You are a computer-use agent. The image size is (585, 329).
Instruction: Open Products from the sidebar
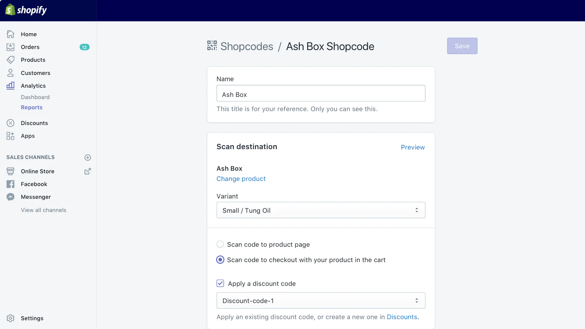(10, 60)
